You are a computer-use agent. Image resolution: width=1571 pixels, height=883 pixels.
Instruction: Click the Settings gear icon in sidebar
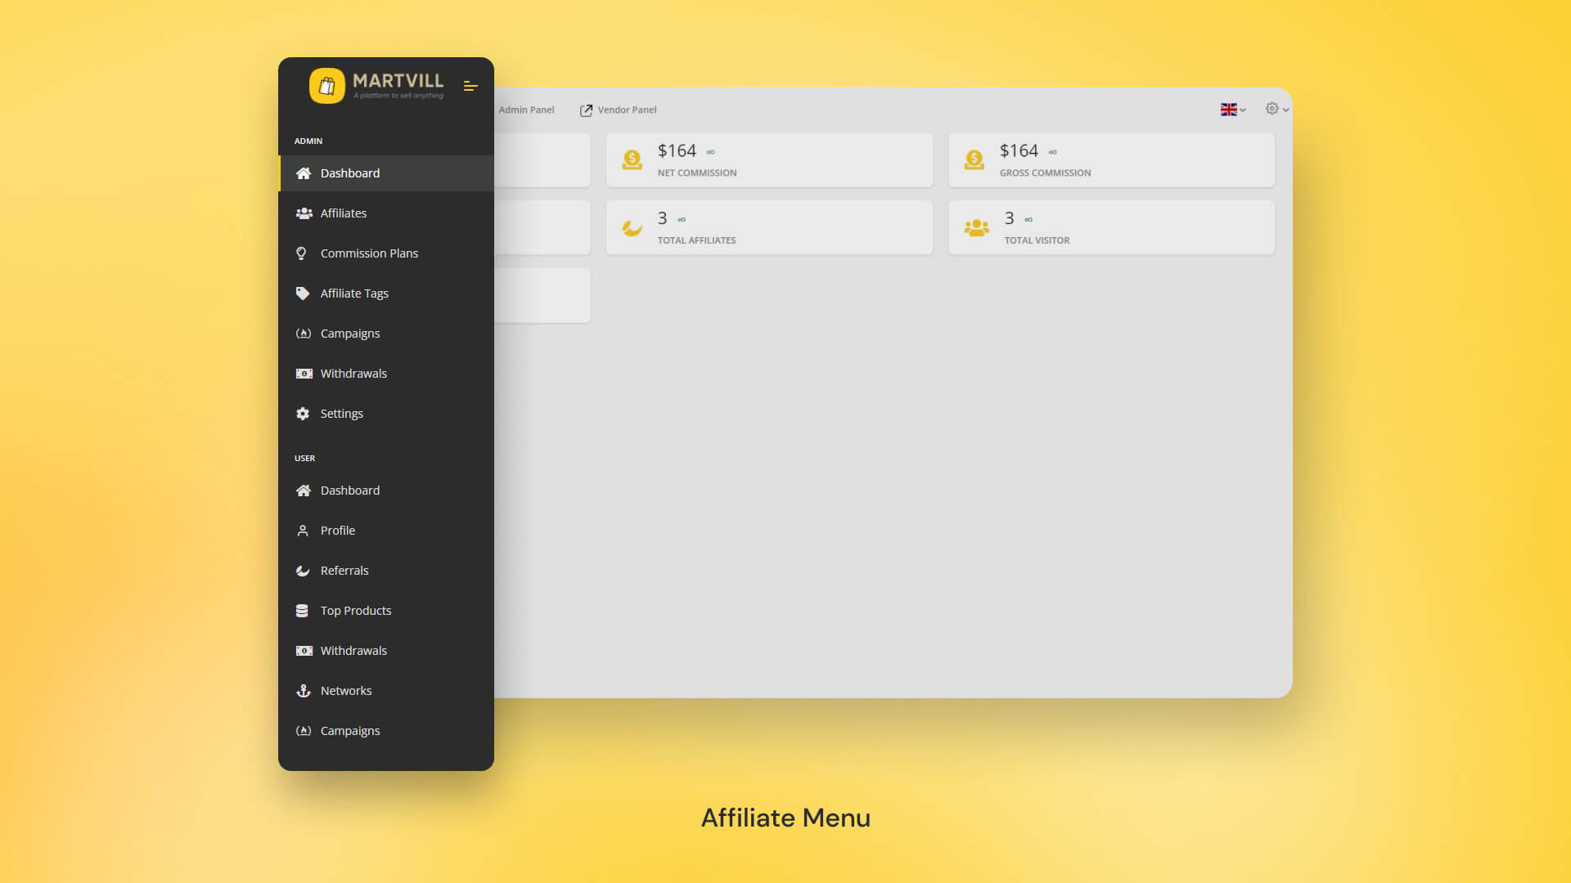[x=304, y=414]
